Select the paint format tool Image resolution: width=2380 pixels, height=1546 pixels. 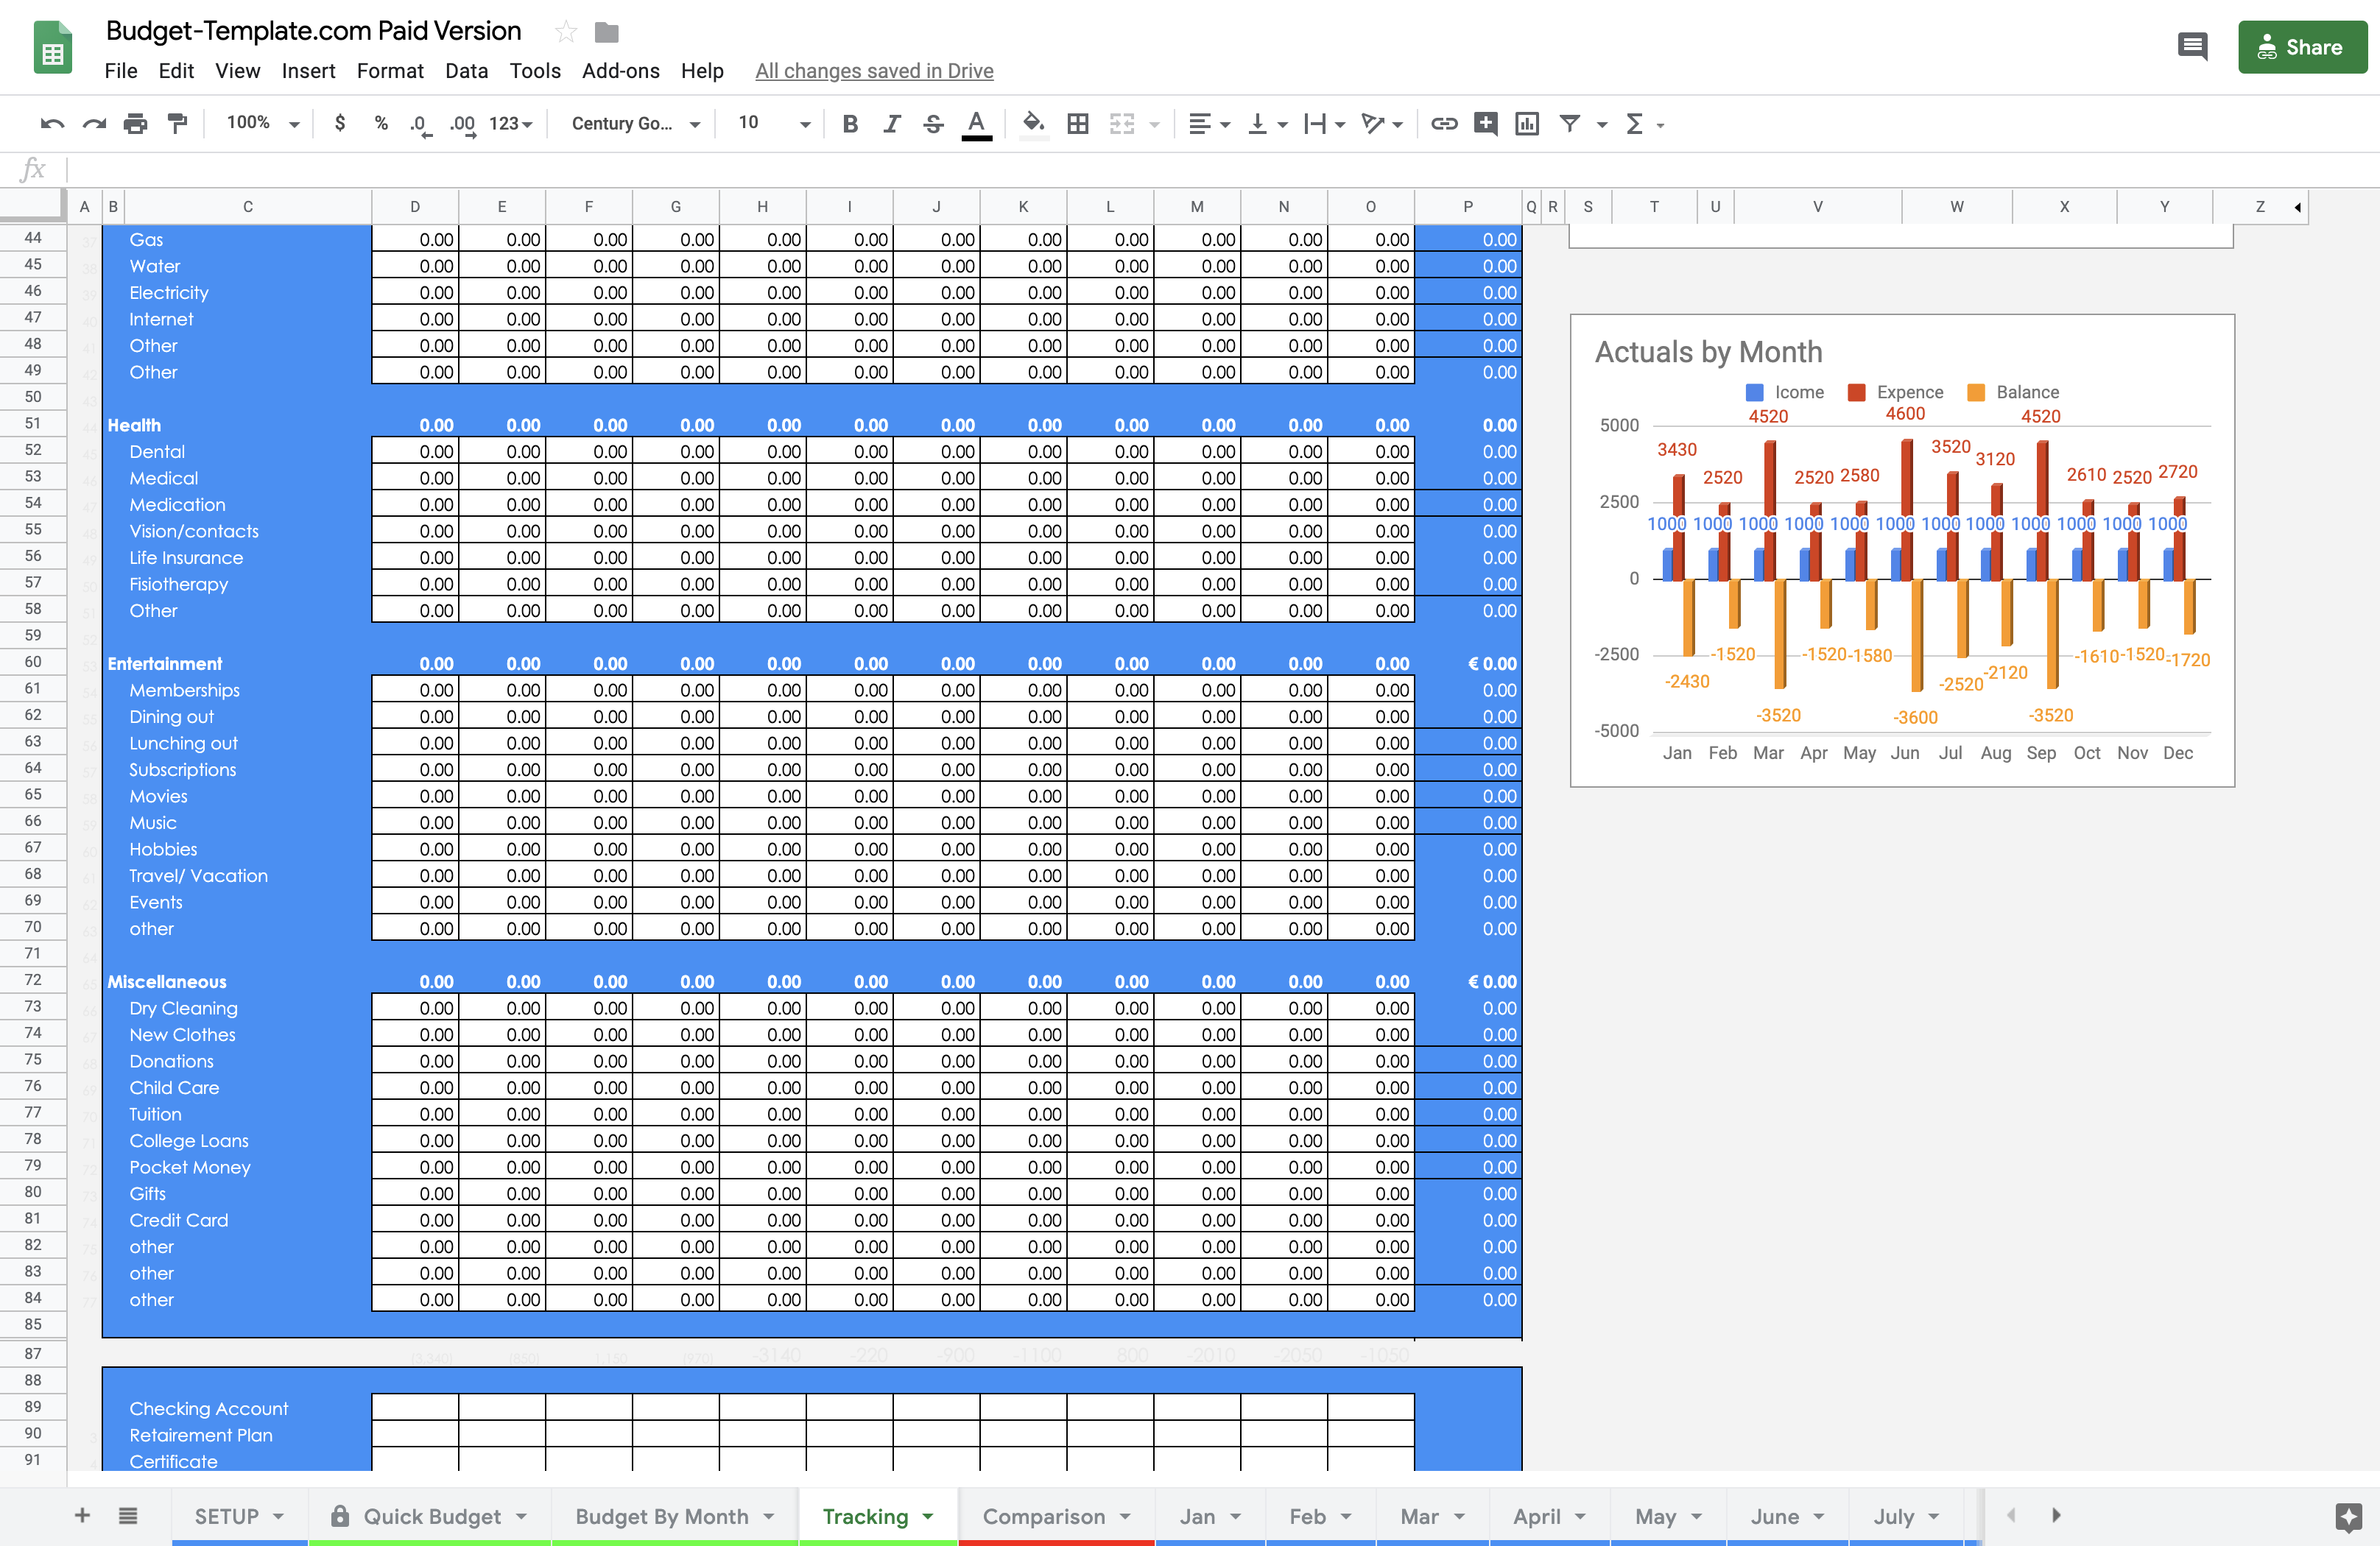coord(178,123)
